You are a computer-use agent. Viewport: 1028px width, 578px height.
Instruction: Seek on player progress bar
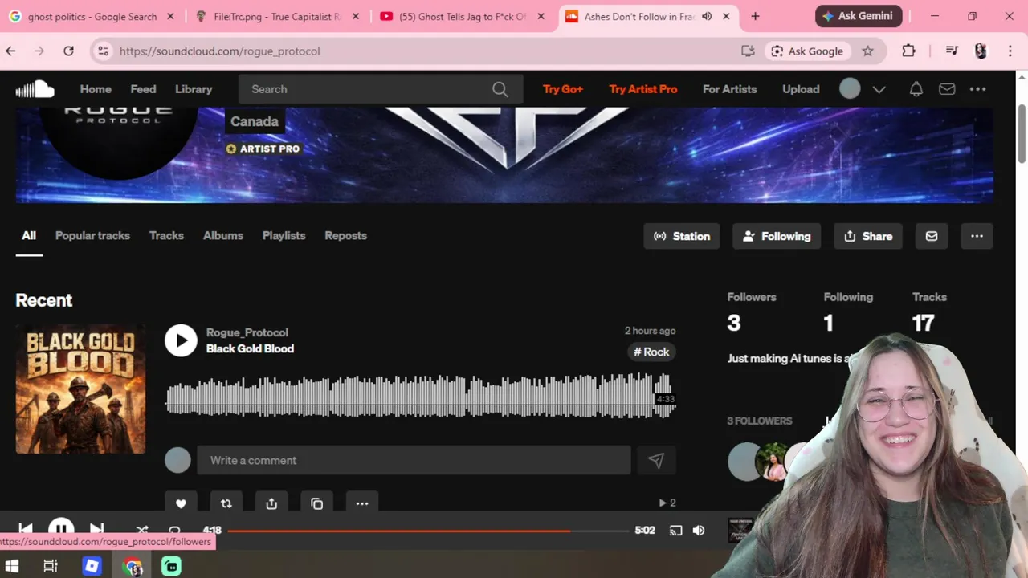(x=429, y=531)
